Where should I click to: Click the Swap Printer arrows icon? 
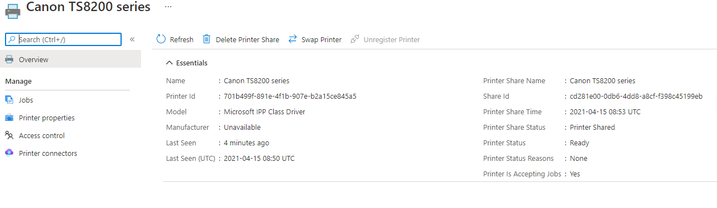(293, 39)
